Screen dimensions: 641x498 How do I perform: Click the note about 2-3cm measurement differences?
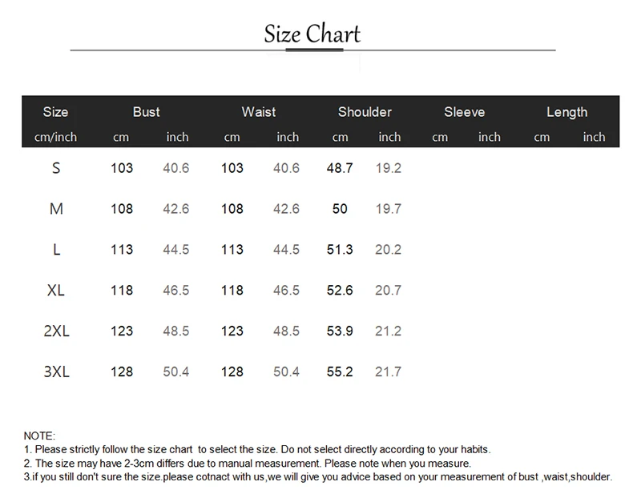[248, 463]
